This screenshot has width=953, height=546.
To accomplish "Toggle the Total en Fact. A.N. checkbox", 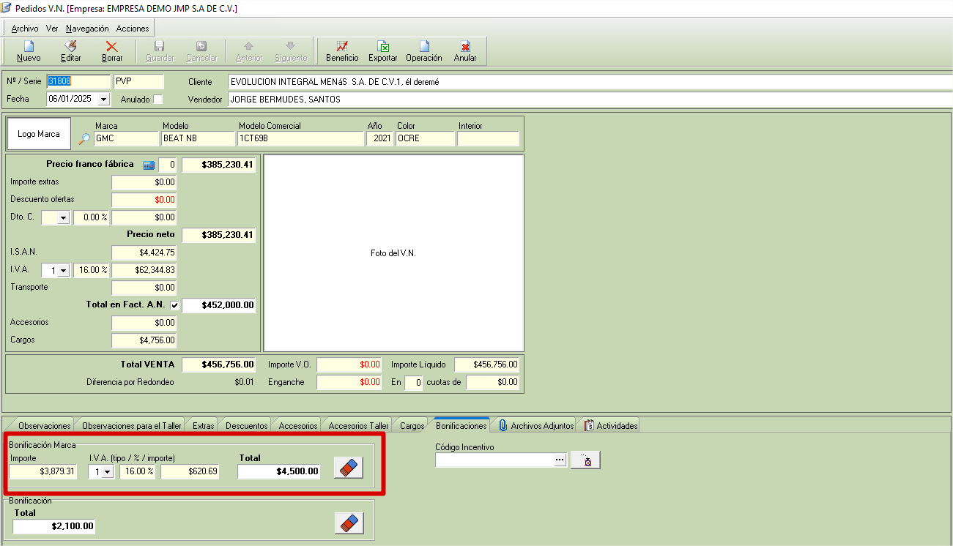I will [174, 305].
